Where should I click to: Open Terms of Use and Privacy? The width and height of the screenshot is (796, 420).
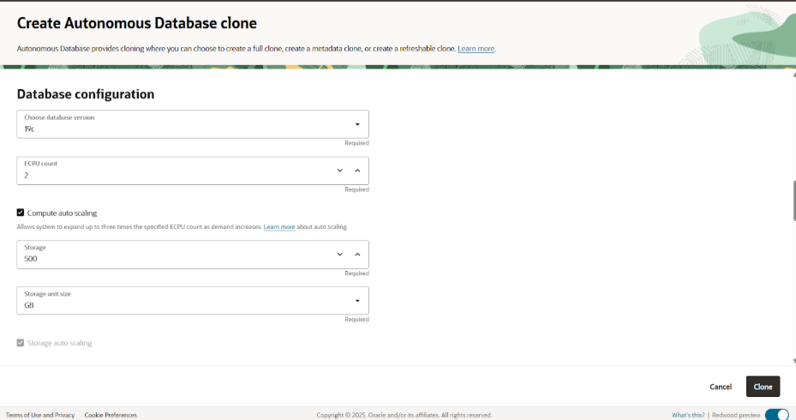pos(40,415)
